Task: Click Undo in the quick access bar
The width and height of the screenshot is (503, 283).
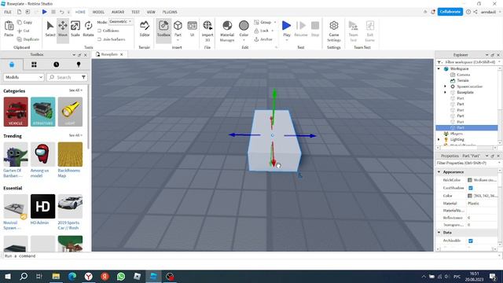Action: [61, 12]
